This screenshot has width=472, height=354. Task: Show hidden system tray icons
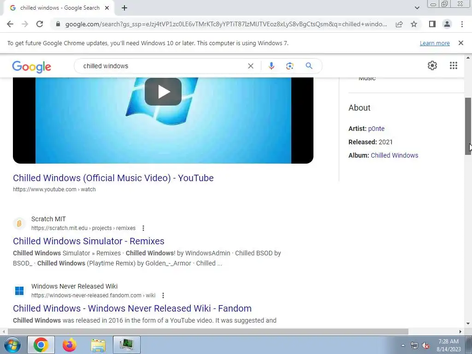[x=403, y=346]
